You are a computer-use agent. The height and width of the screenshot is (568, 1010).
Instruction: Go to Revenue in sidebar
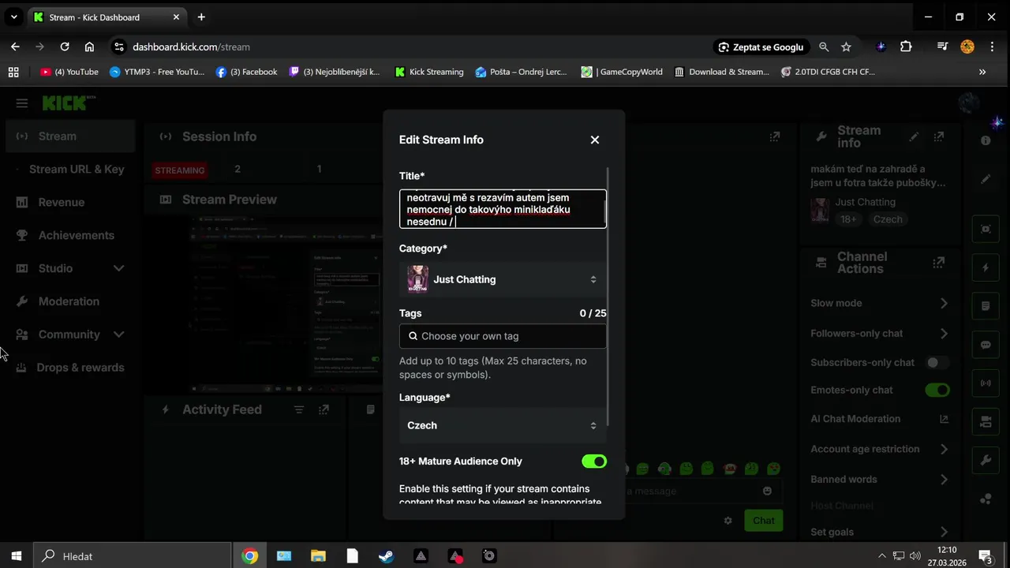point(61,202)
